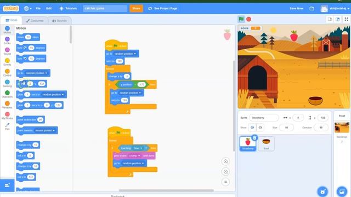
Task: Click the Choose a Sprite button
Action: 322,192
